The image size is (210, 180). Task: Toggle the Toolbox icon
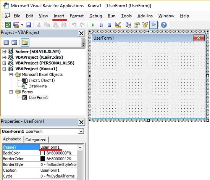[153, 25]
